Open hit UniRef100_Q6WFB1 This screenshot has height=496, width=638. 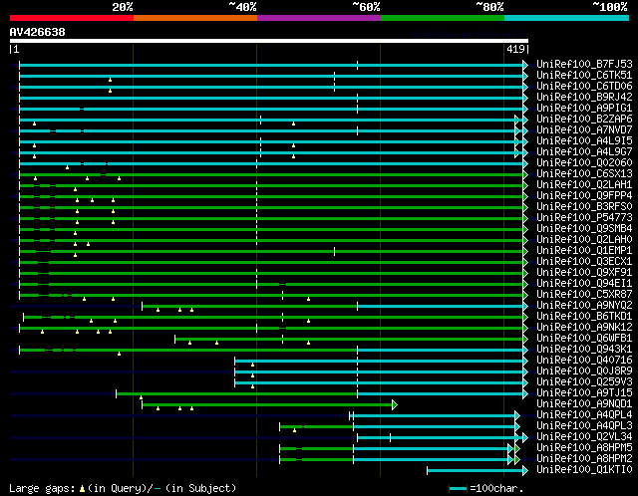tap(584, 339)
